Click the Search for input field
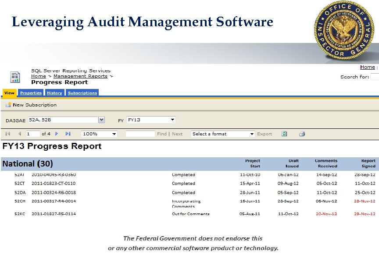This screenshot has width=379, height=262. point(375,77)
